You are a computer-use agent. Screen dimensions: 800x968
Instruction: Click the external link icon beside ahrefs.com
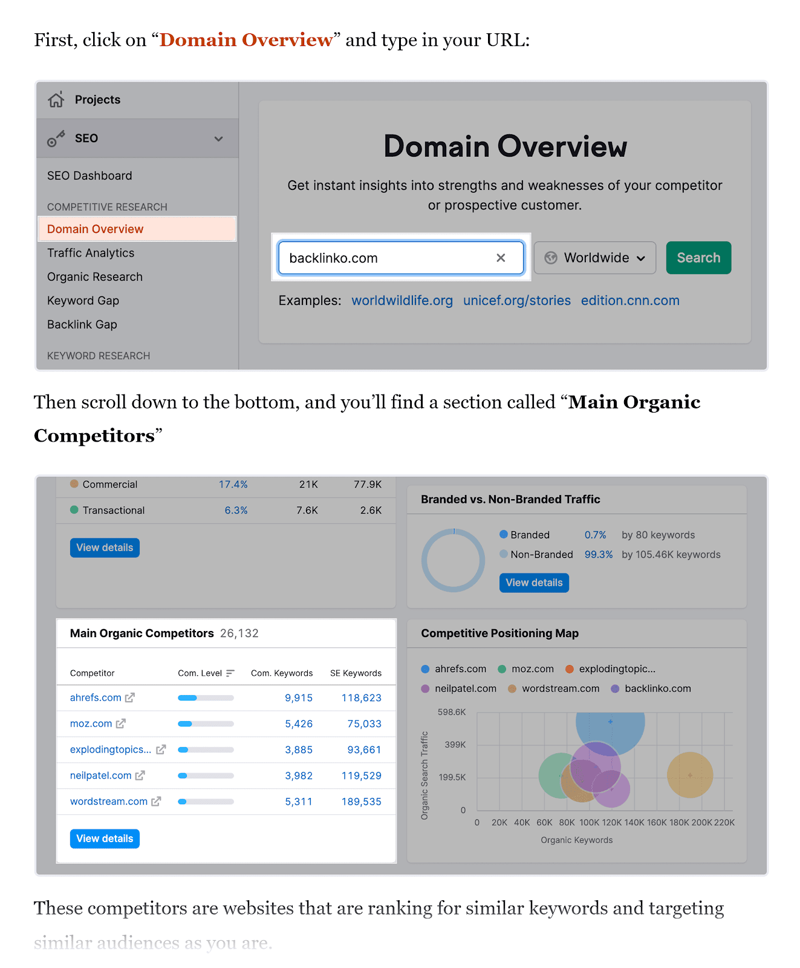129,698
